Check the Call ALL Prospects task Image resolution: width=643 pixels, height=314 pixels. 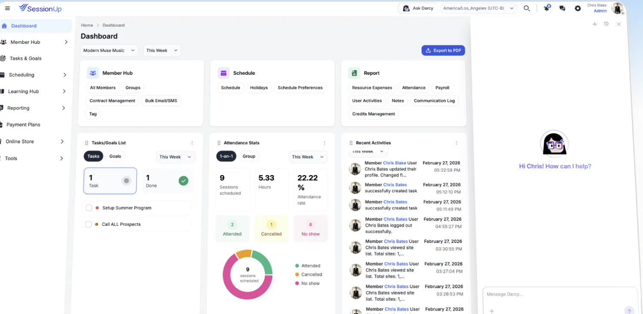(x=88, y=224)
